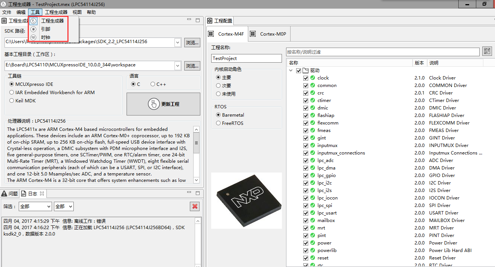The image size is (495, 267).
Task: Click the 工程名称 TestProject input field
Action: pos(246,58)
